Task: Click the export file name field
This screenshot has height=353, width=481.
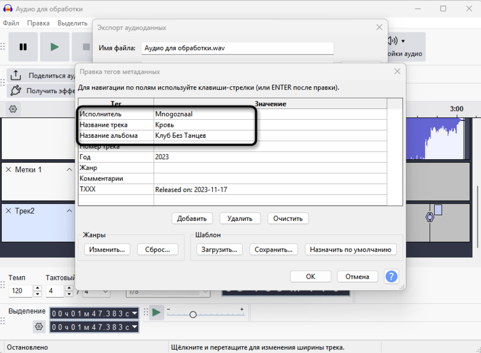Action: 237,49
